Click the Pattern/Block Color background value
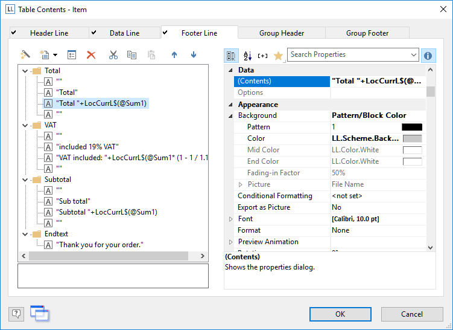The height and width of the screenshot is (330, 453). pos(369,115)
